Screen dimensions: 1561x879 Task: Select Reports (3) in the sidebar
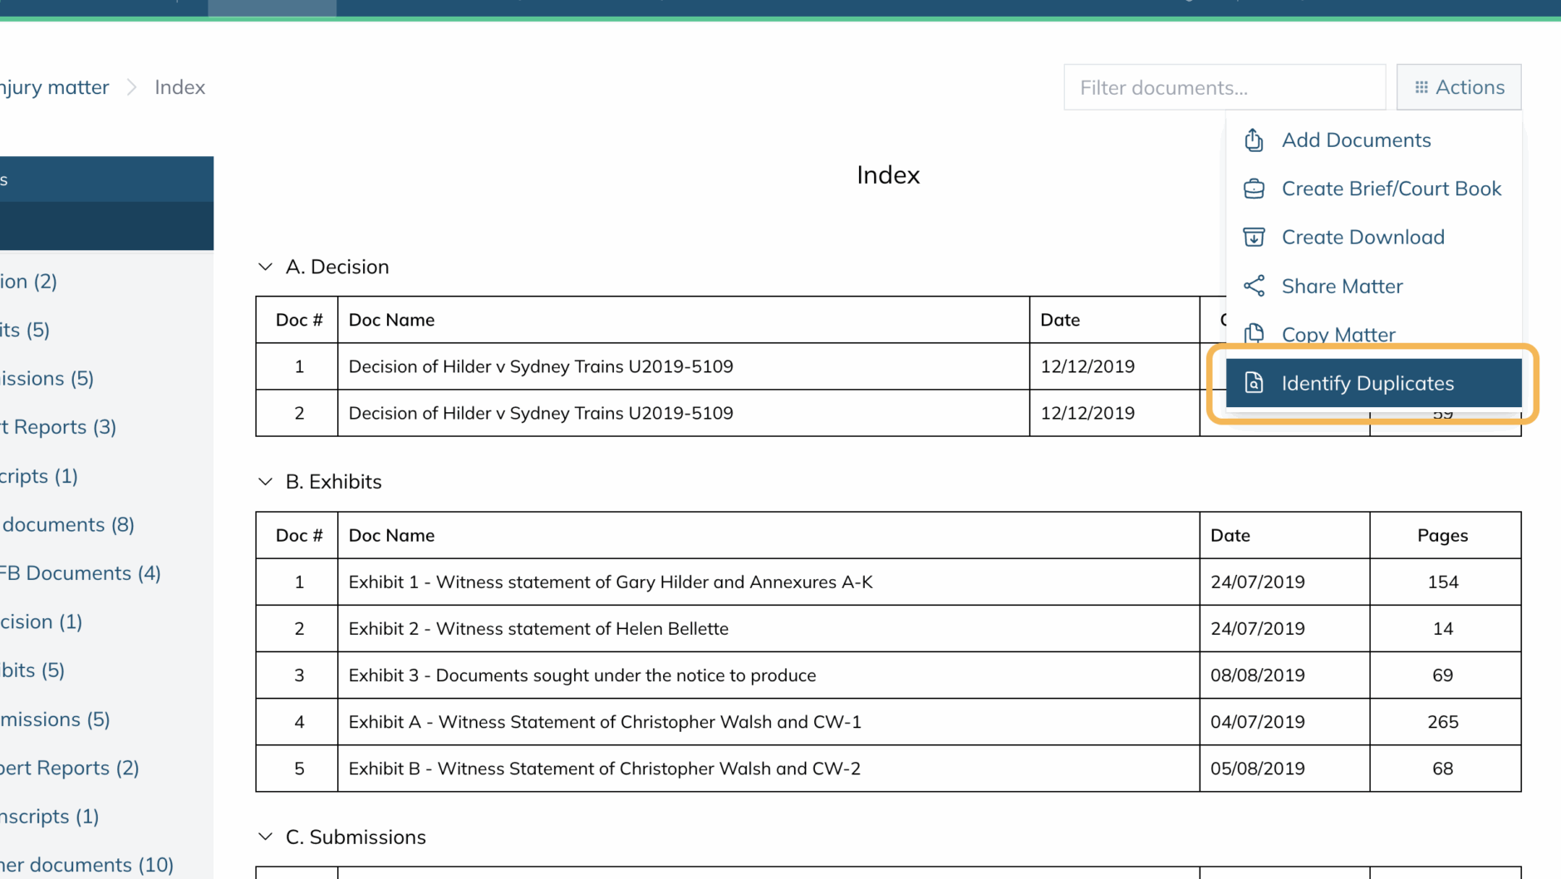point(58,427)
